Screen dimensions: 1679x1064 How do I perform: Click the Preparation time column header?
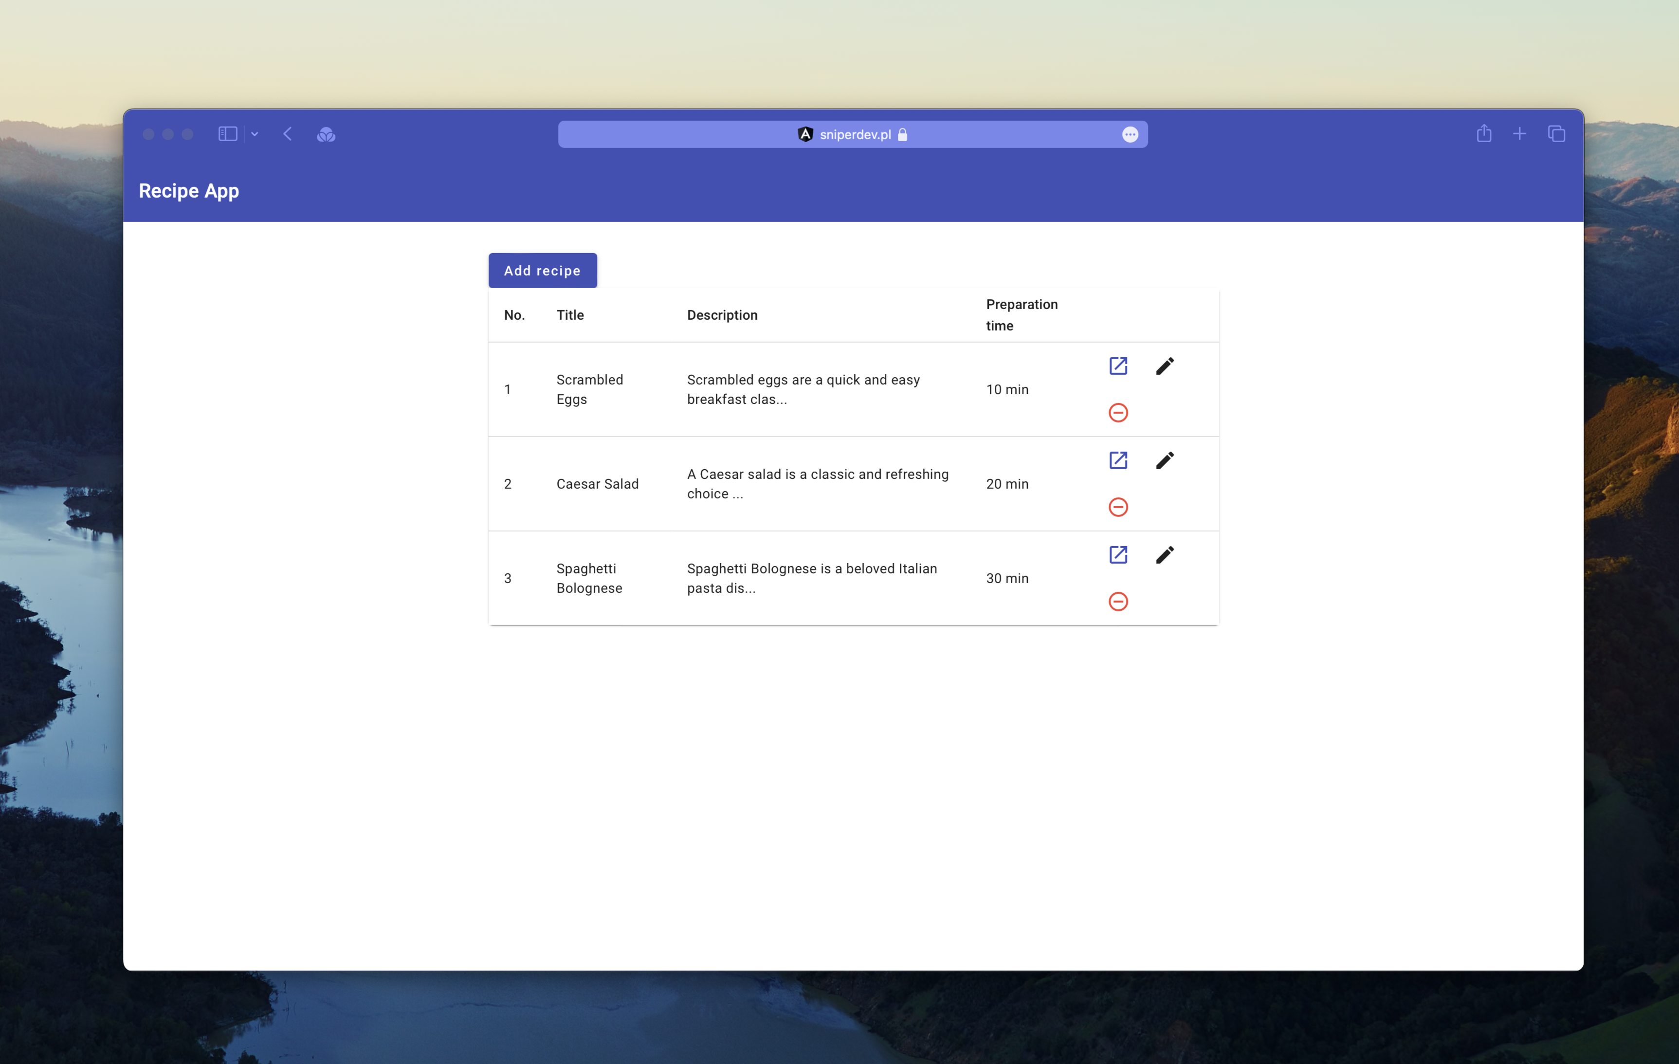[1022, 315]
